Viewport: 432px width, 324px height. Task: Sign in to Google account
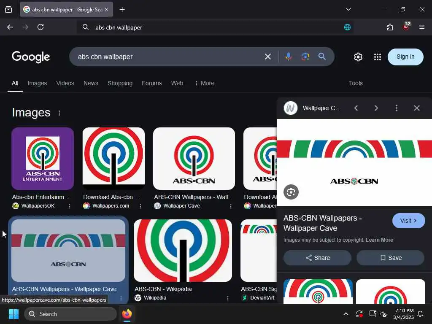[x=405, y=57]
